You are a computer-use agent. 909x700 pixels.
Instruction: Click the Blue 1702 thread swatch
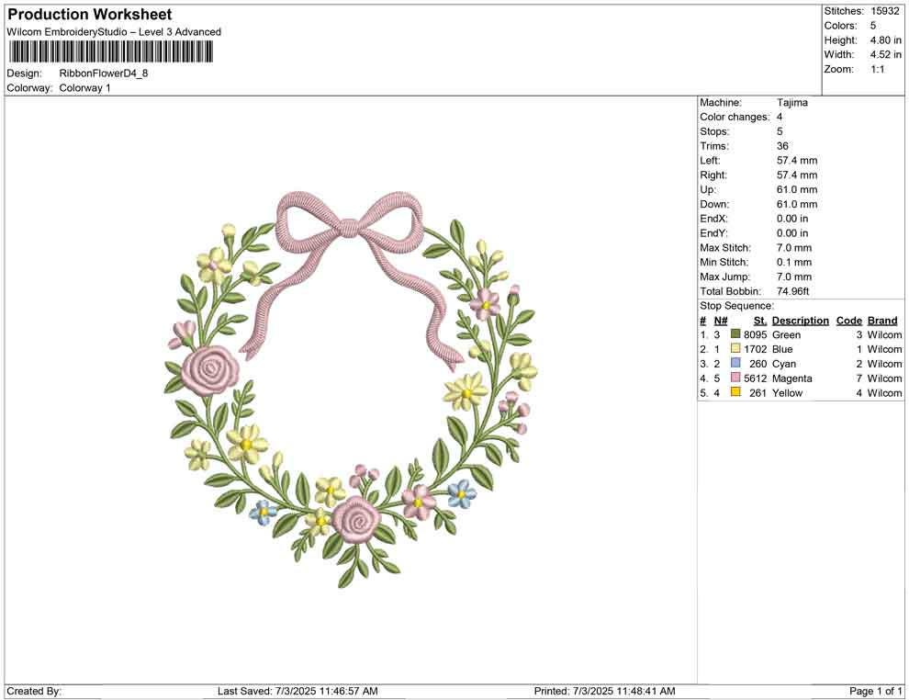pyautogui.click(x=734, y=349)
